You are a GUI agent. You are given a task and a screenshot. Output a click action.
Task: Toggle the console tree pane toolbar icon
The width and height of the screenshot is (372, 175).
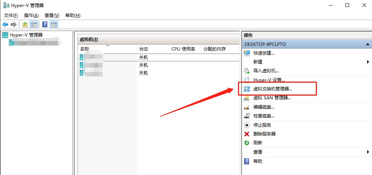coord(34,24)
